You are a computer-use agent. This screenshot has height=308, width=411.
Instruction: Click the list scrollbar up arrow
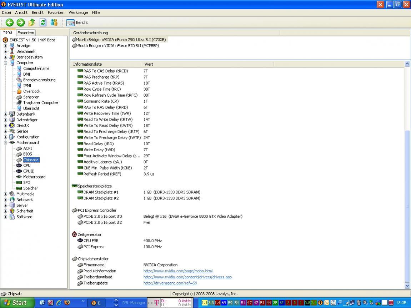407,64
